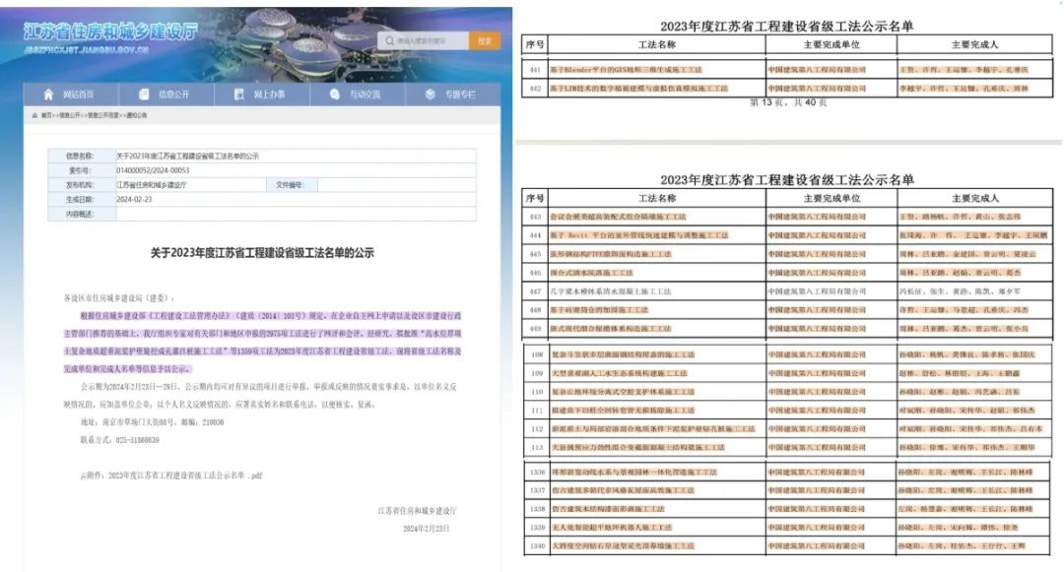Click the address line ending 210036
This screenshot has height=572, width=1064.
(152, 422)
